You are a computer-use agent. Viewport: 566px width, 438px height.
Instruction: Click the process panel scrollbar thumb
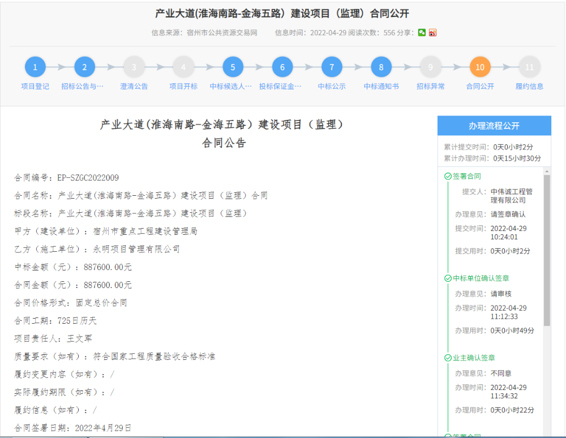tap(547, 250)
